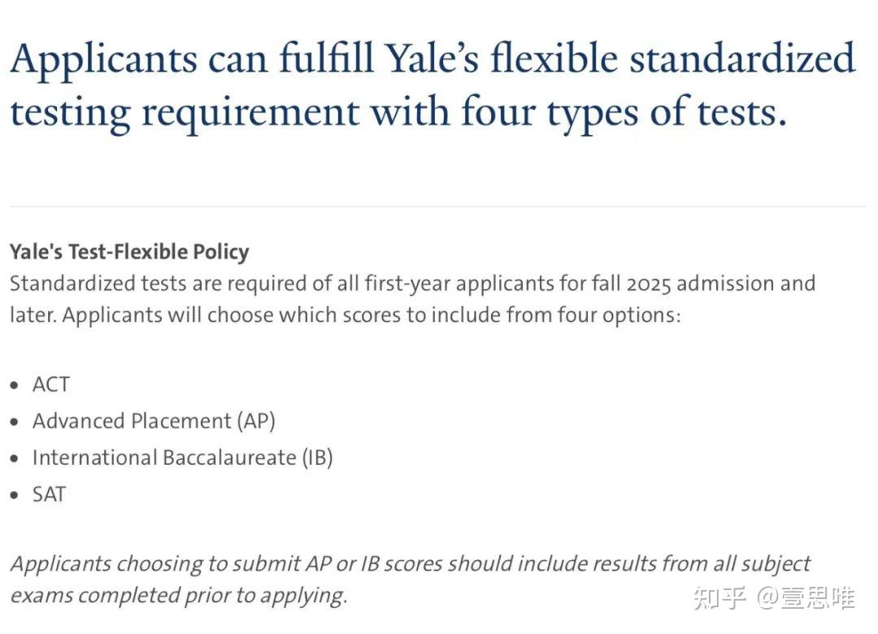
Task: Click the "Yale's Test-Flexible Policy" subheading
Action: point(129,252)
